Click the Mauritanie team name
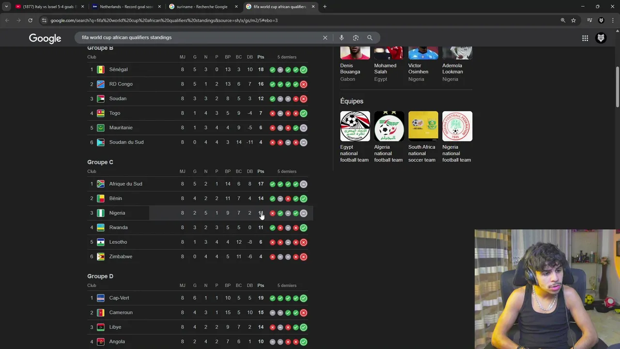This screenshot has width=620, height=349. [x=121, y=128]
